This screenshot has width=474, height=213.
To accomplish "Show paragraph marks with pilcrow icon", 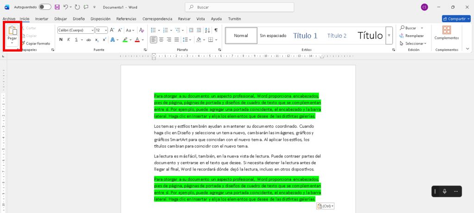I will 216,30.
